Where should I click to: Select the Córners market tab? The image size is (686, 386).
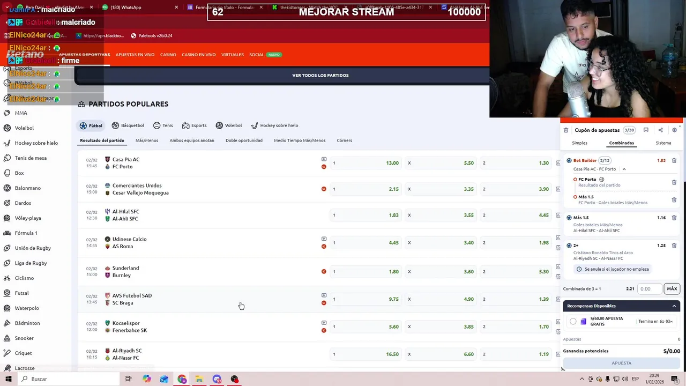tap(345, 140)
